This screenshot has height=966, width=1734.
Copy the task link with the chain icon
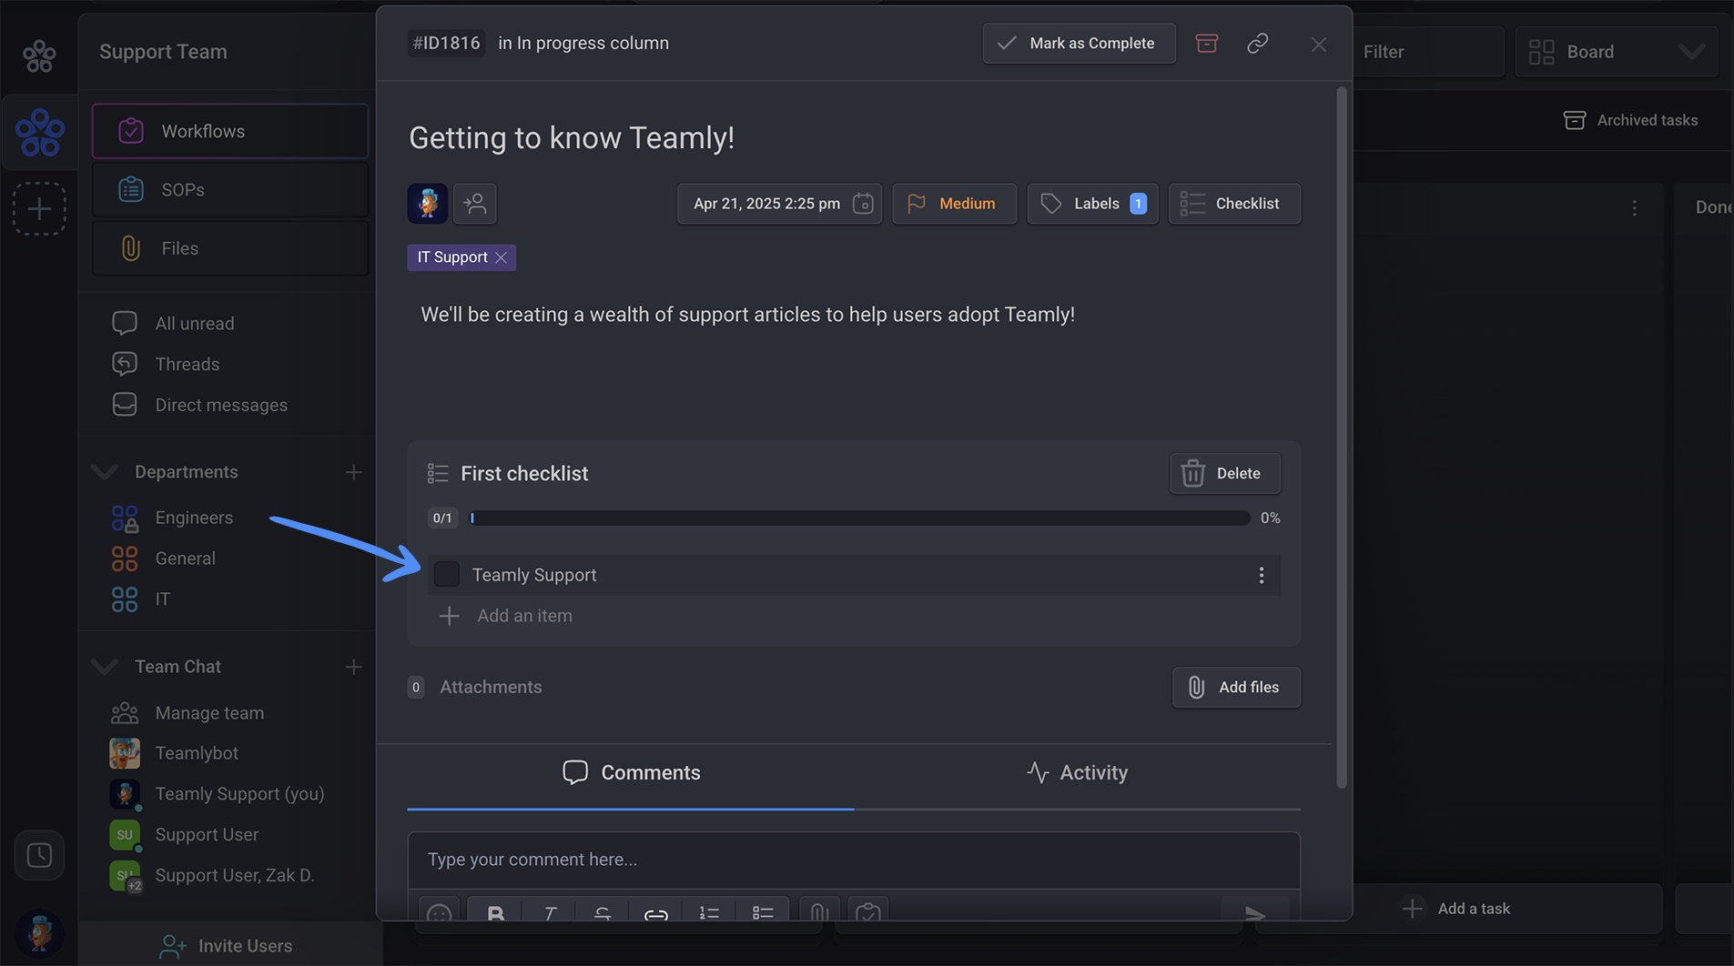click(1257, 43)
